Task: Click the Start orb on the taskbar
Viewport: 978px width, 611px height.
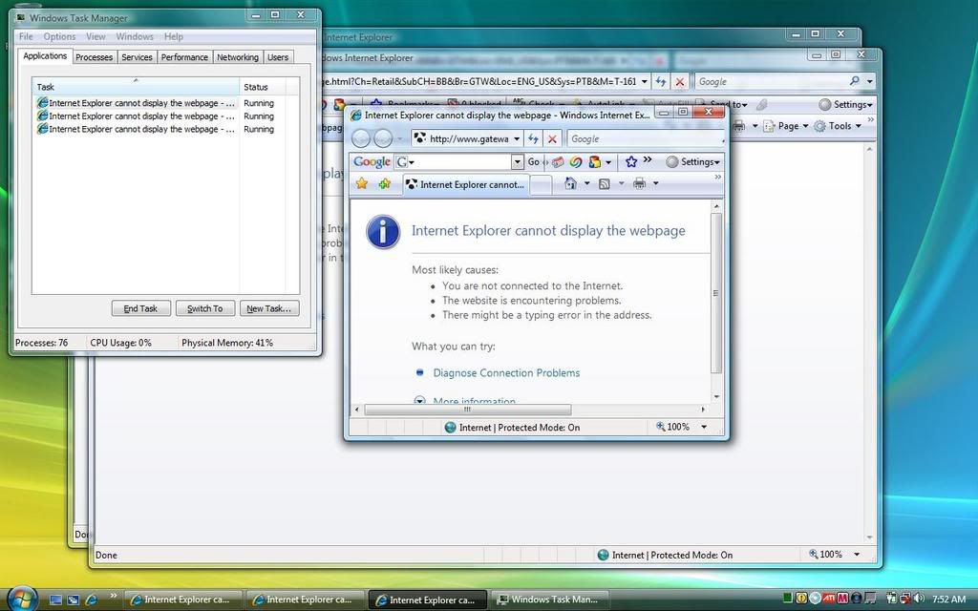Action: point(23,599)
